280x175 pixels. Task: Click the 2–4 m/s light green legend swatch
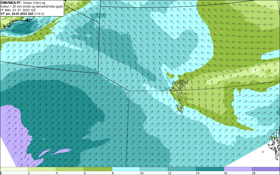click(42, 169)
